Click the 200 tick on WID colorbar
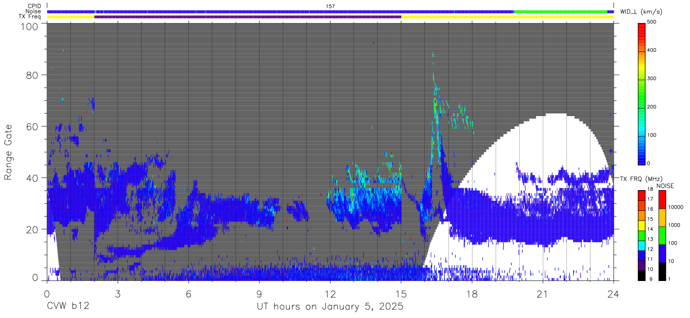Screen dimensions: 690x318 [652, 107]
